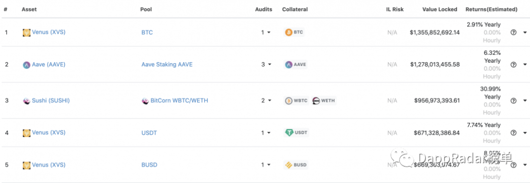Click the WBTC collateral badge
530x183 pixels.
click(296, 100)
